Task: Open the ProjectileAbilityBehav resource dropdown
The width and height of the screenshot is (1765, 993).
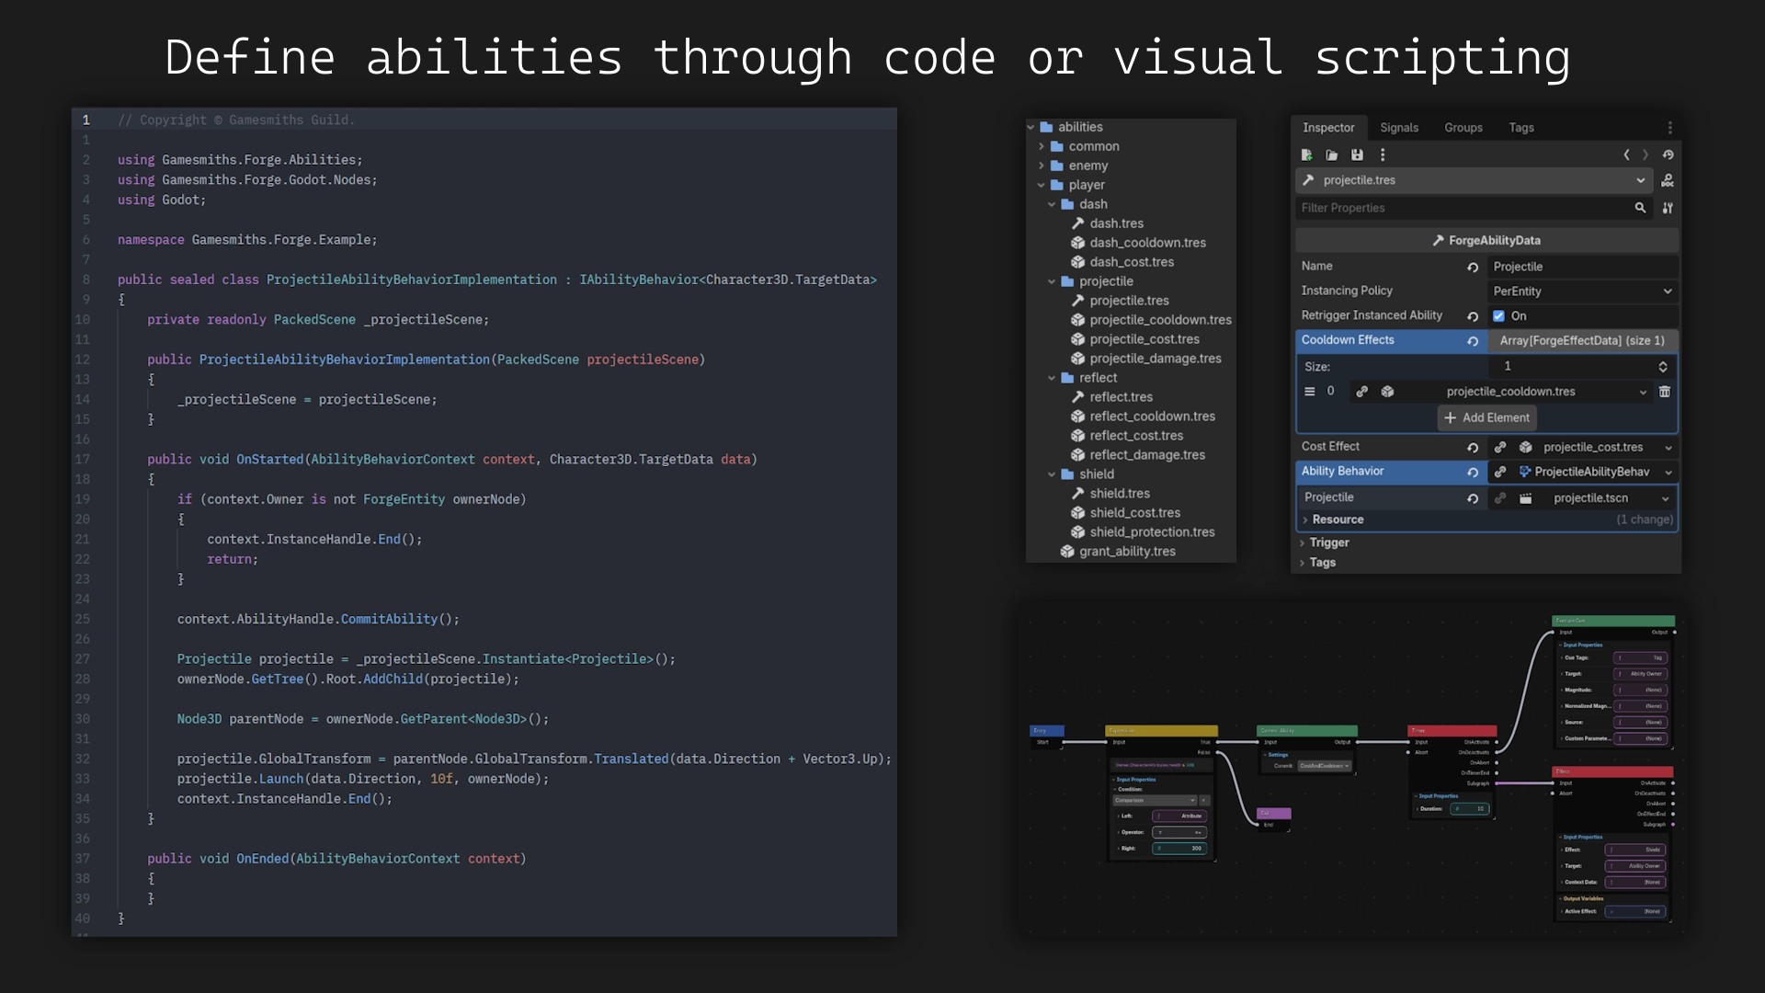Action: pos(1668,473)
